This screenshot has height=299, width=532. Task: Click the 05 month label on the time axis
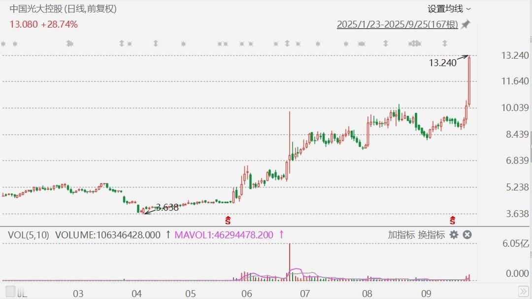click(191, 294)
